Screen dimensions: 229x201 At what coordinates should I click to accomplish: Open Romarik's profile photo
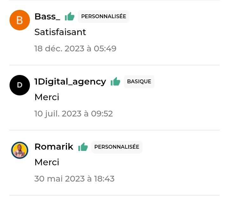pos(20,150)
